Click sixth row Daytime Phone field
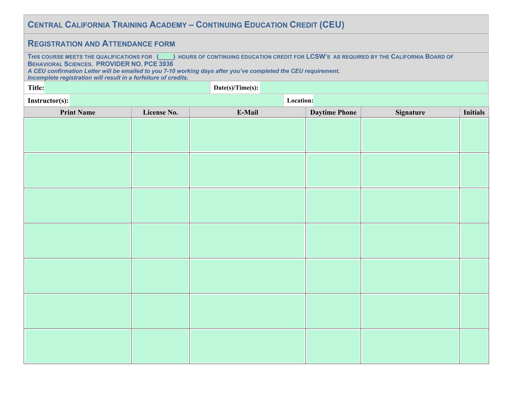 pyautogui.click(x=333, y=311)
